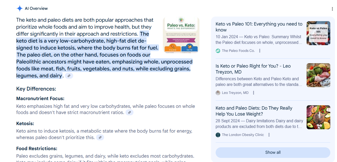Image resolution: width=337 pixels, height=162 pixels.
Task: Open the Is Keto or Paleo Right for You link
Action: 253,69
